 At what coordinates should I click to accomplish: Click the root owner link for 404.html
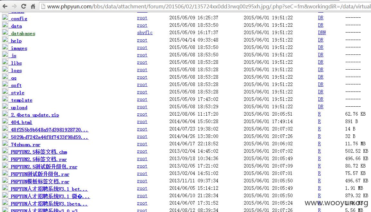(x=142, y=121)
